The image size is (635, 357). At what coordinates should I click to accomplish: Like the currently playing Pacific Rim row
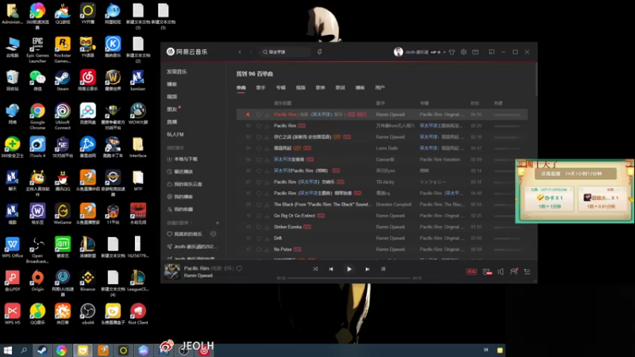tap(259, 114)
